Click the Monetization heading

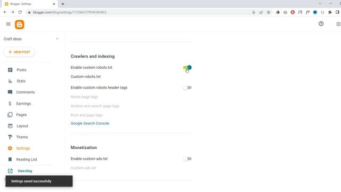[84, 147]
